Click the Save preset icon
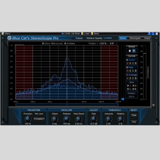 pyautogui.click(x=92, y=33)
